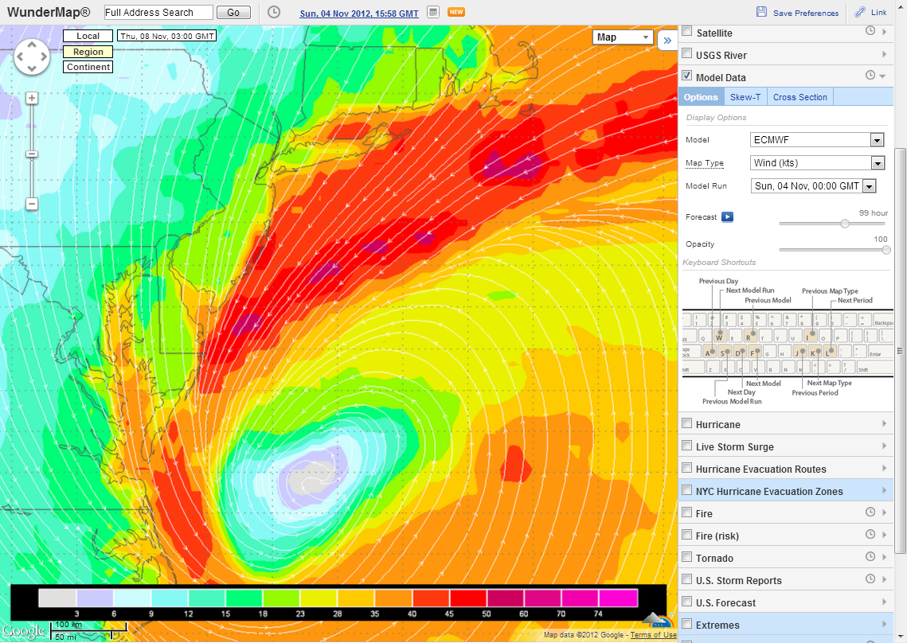Expand the Live Storm Surge arrow

coord(885,446)
